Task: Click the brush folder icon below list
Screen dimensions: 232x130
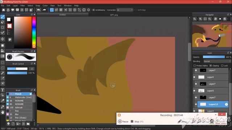Action: coord(28,124)
